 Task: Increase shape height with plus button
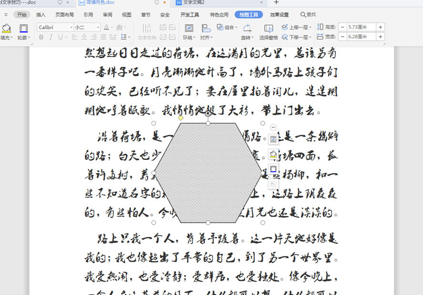(x=381, y=27)
